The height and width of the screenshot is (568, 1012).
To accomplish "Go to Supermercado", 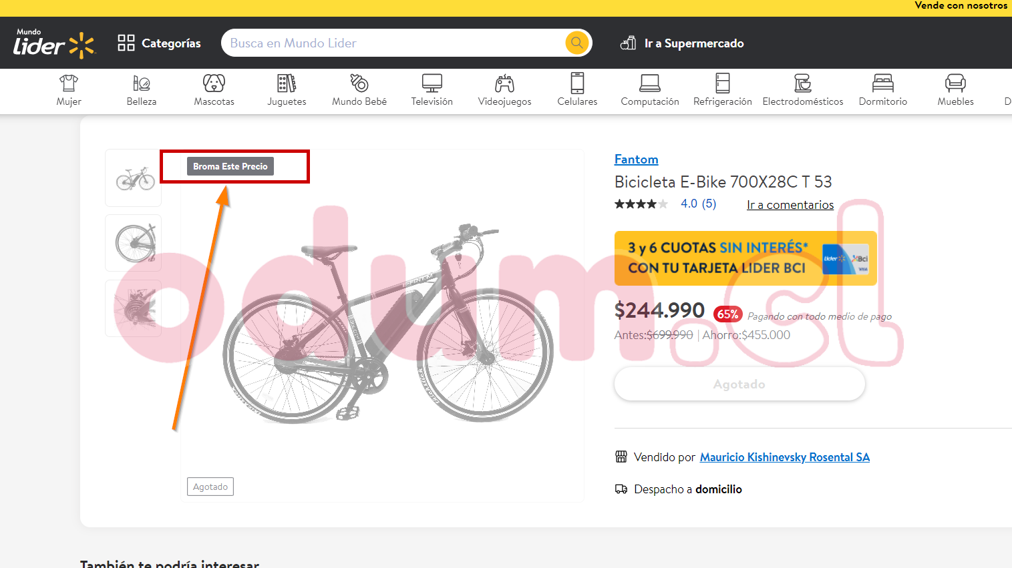I will tap(682, 43).
